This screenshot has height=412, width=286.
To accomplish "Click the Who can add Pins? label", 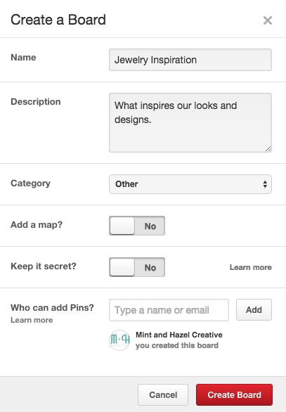I will 52,308.
